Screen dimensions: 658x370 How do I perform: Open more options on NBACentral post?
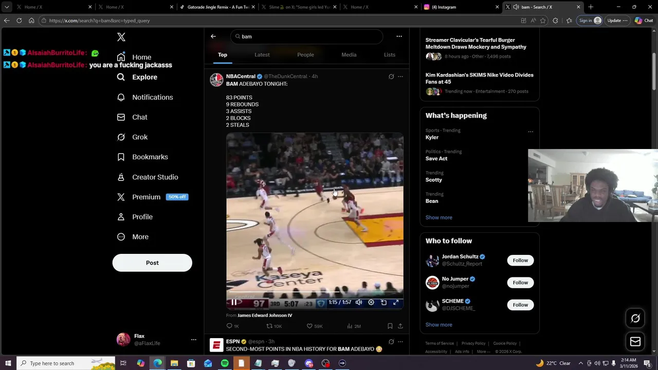tap(400, 77)
